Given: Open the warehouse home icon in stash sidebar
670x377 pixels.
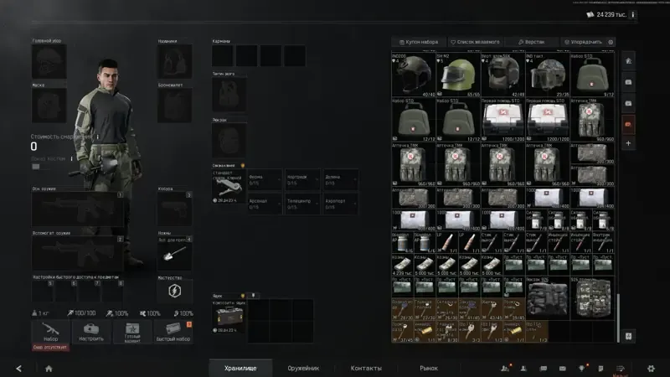Looking at the screenshot, I should [x=628, y=60].
